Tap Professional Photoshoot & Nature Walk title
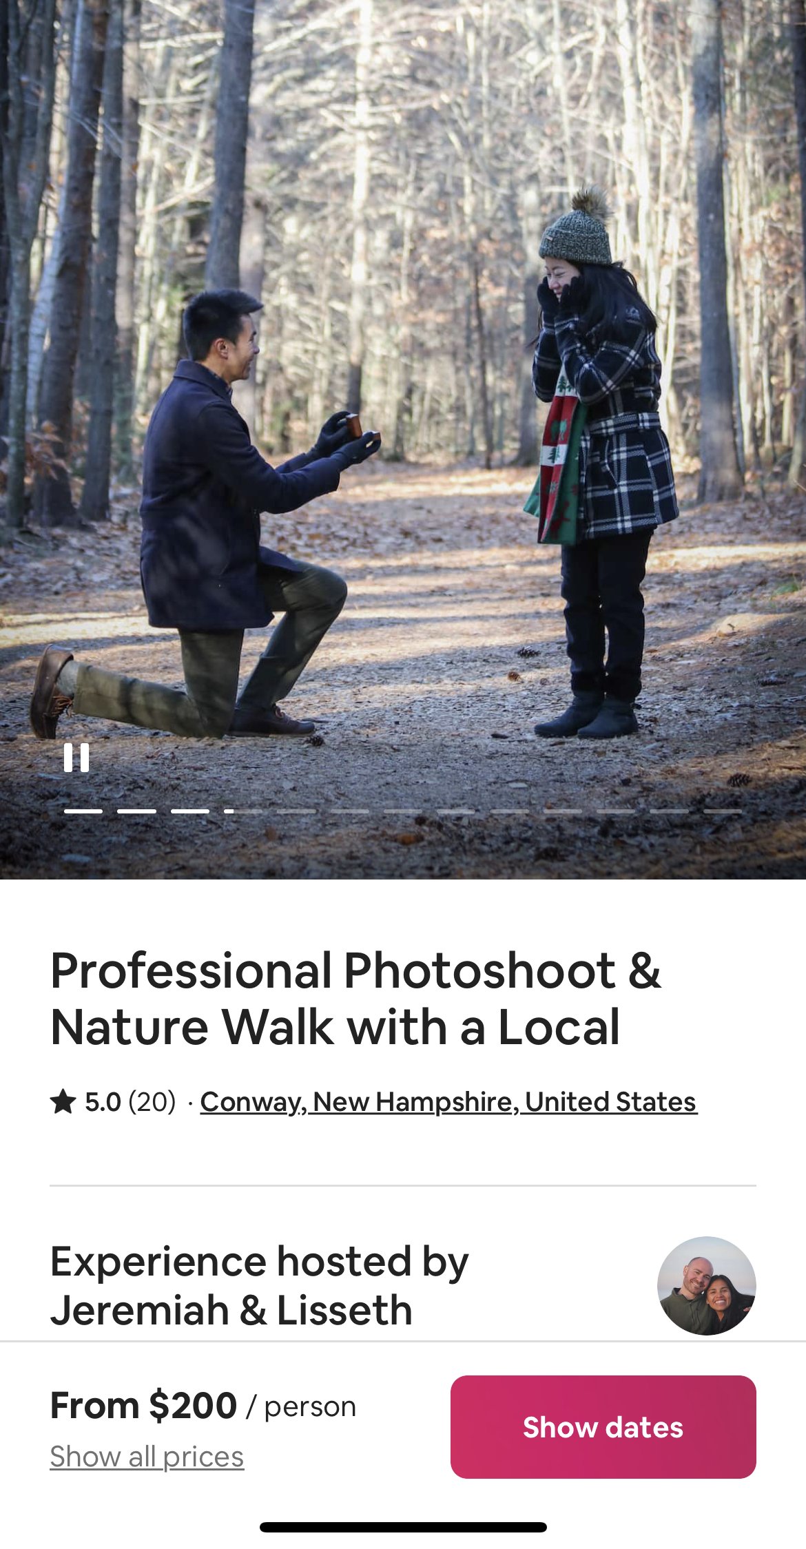Image resolution: width=806 pixels, height=1549 pixels. click(355, 999)
